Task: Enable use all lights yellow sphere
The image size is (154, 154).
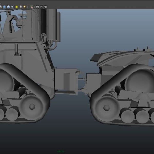Action: [x=17, y=7]
